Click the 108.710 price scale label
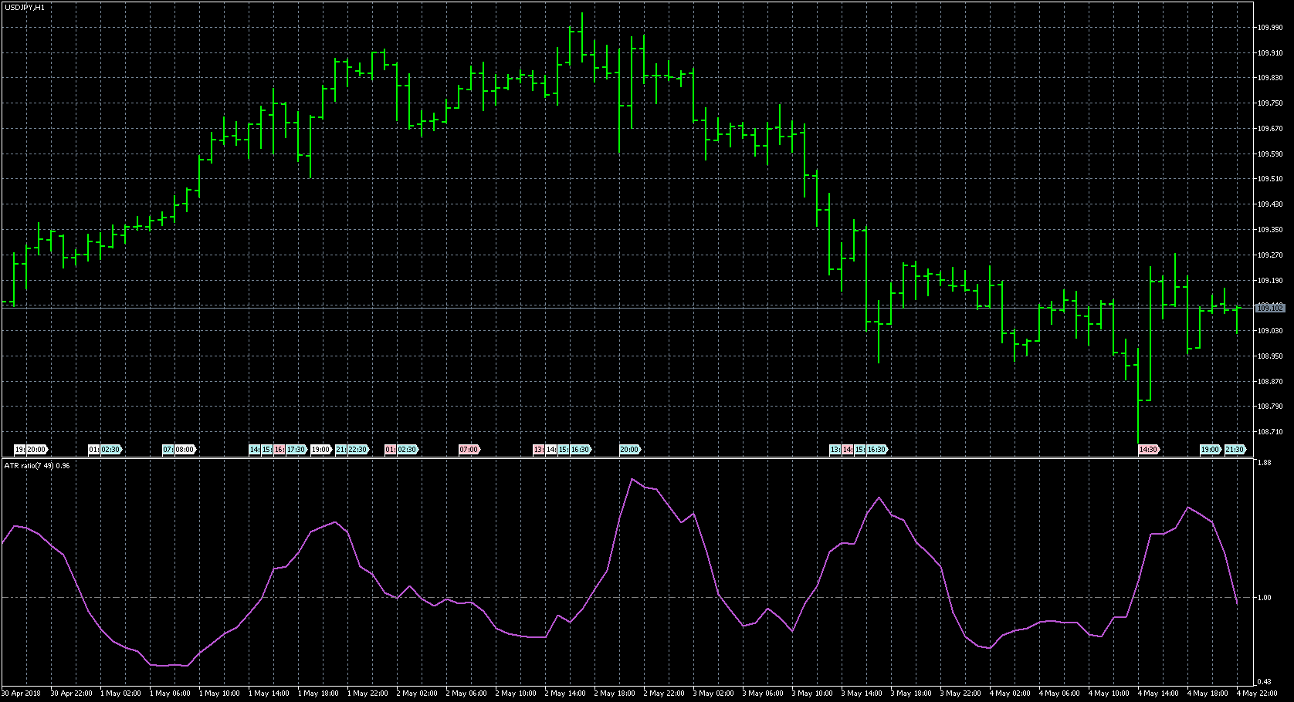1294x702 pixels. click(x=1269, y=432)
